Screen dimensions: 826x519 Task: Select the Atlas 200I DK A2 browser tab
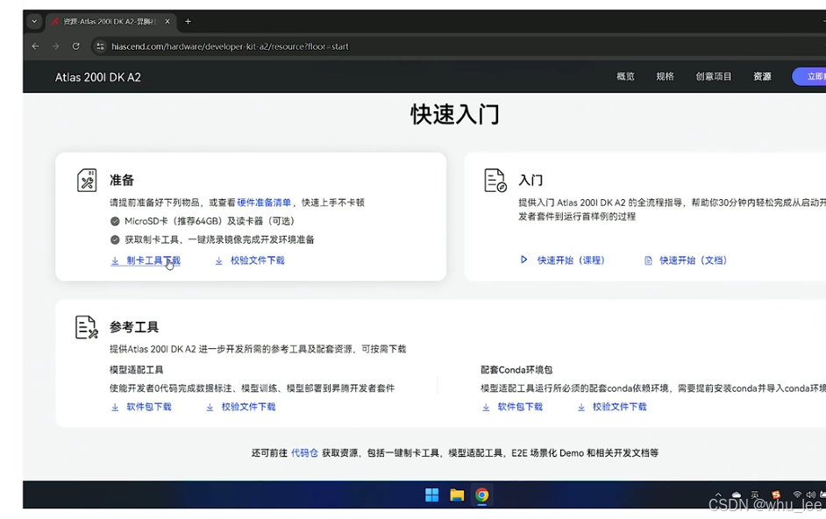tap(110, 22)
